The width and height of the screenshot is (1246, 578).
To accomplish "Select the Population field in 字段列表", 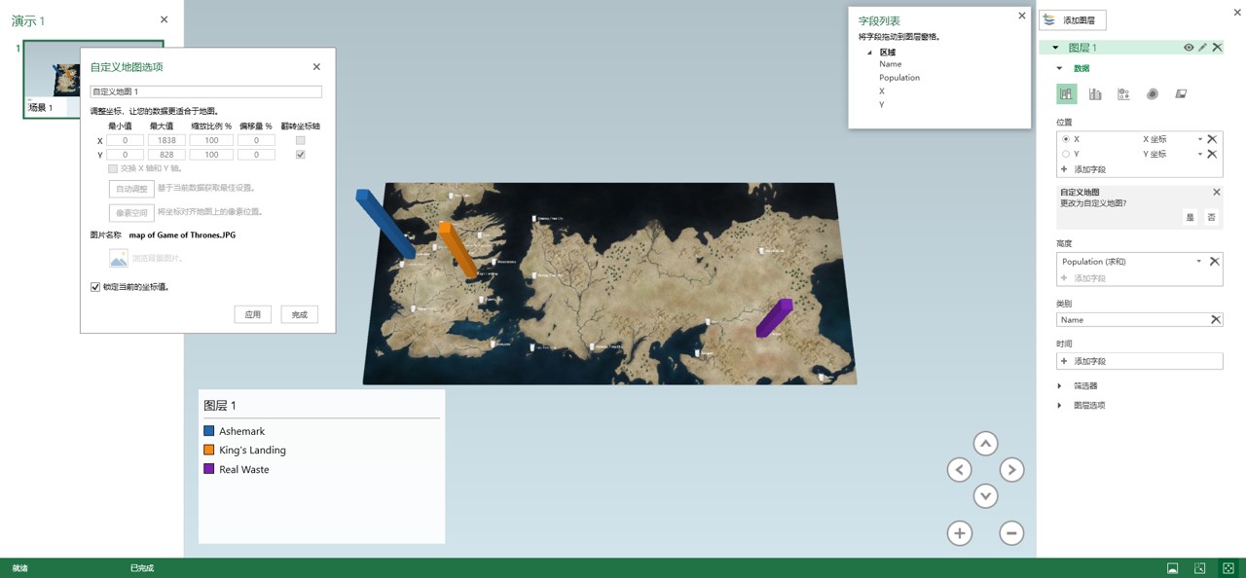I will [899, 78].
